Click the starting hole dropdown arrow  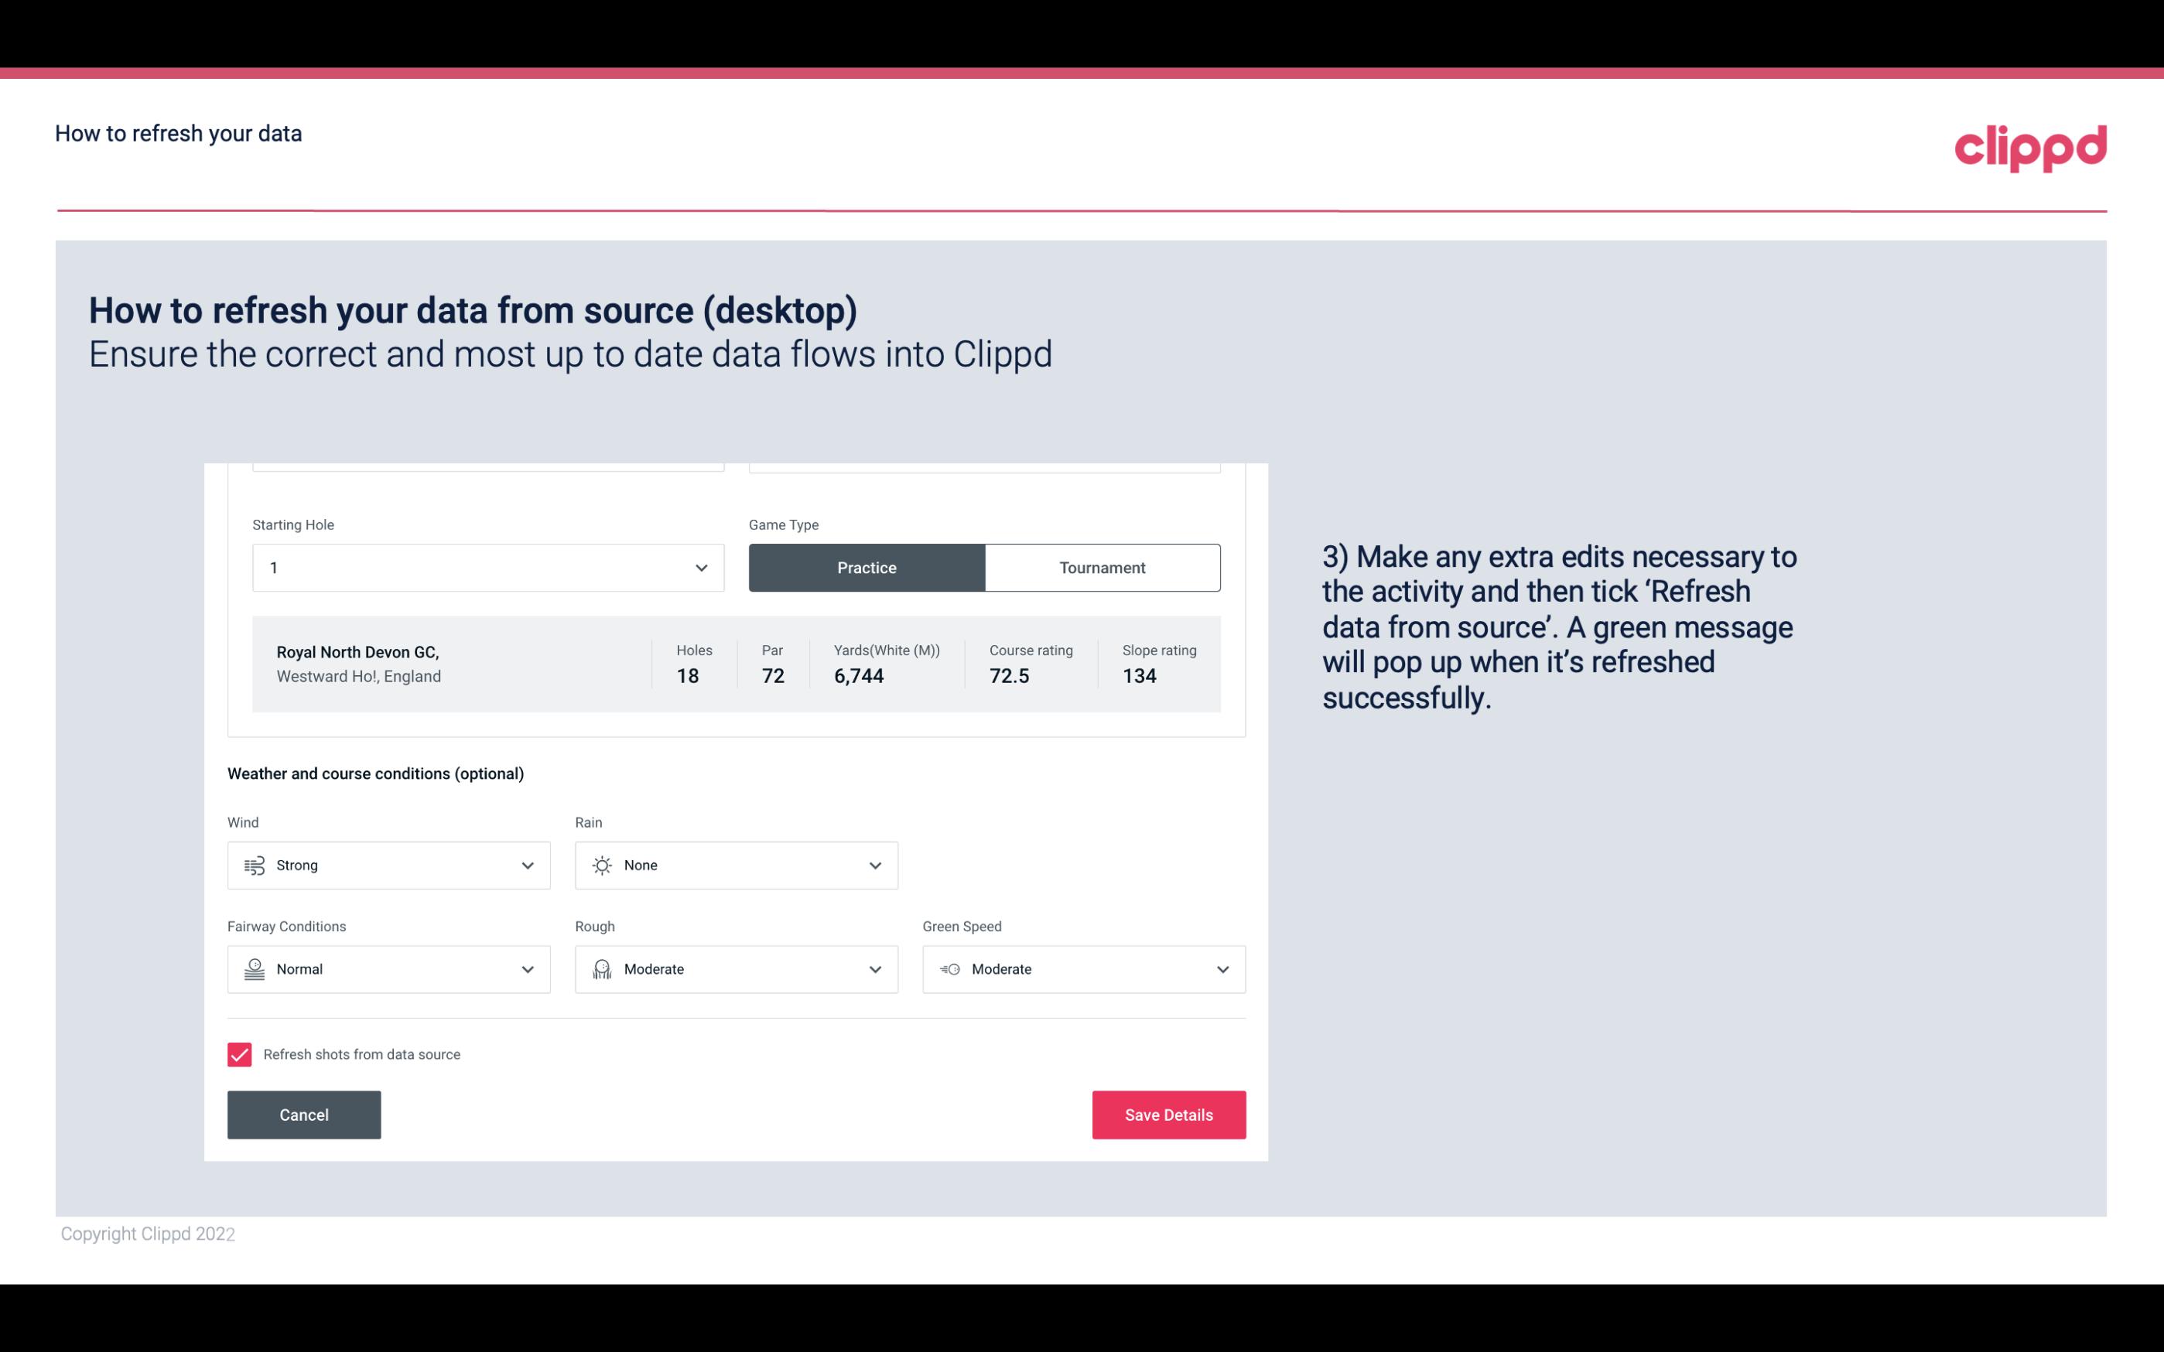pyautogui.click(x=701, y=567)
